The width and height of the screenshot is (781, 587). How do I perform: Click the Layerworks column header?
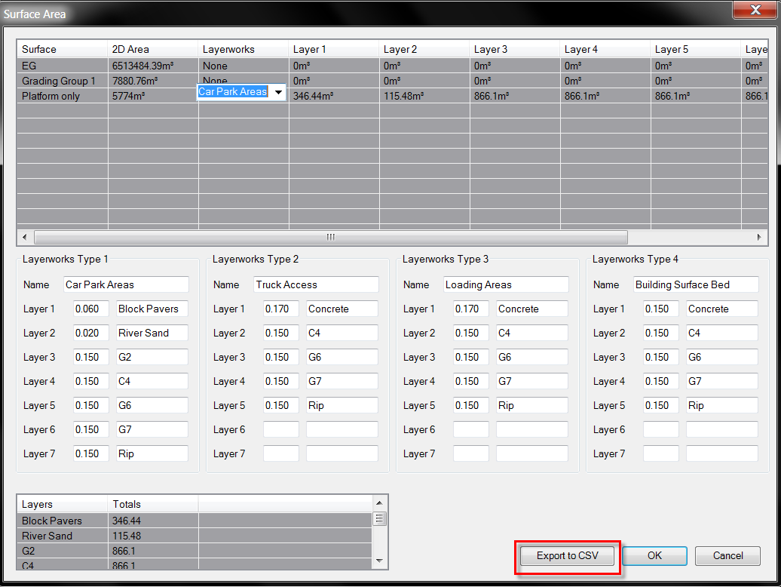[x=243, y=49]
